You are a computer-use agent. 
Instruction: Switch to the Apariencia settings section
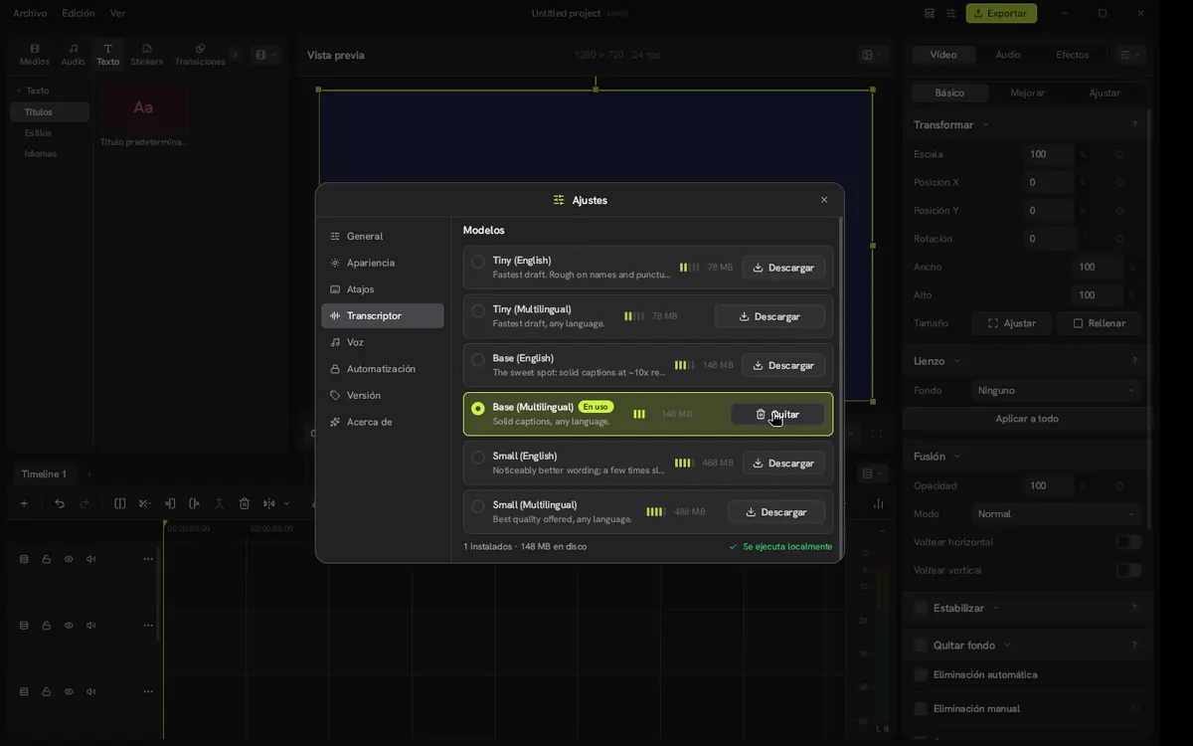click(x=383, y=263)
